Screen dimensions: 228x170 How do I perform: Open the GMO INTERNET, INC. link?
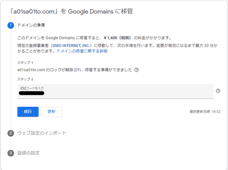71,46
